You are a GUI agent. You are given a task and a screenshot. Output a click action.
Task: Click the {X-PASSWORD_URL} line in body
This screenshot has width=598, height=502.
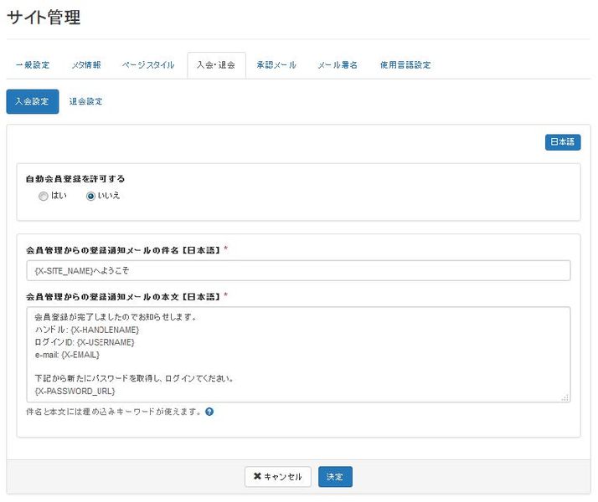coord(75,392)
